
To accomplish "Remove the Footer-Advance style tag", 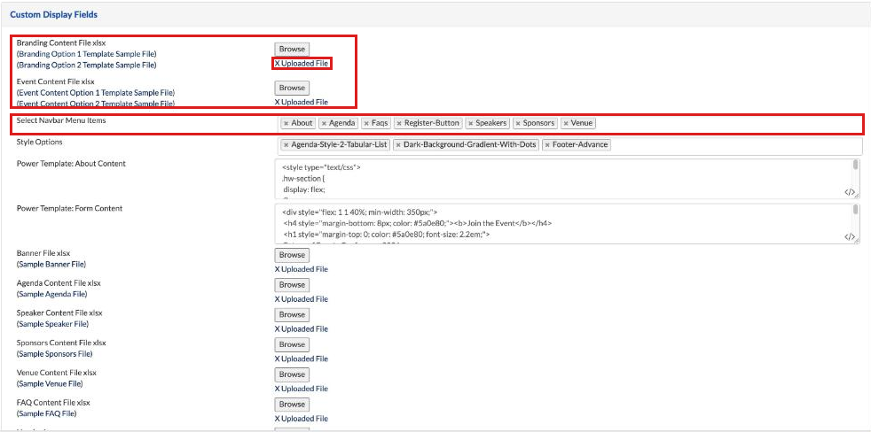I will coord(546,145).
